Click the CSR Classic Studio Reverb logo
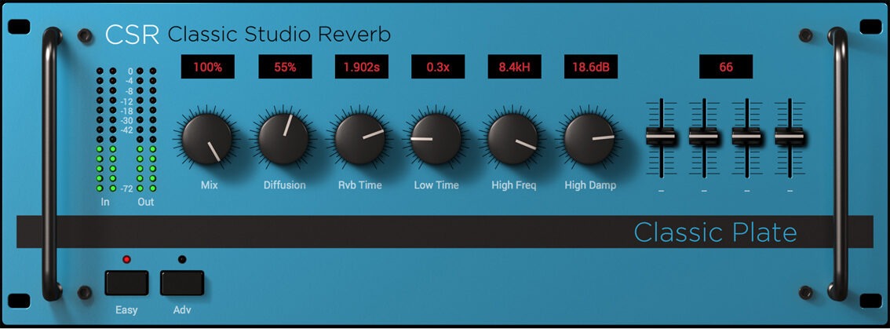Screen dimensions: 890x329 pyautogui.click(x=247, y=35)
